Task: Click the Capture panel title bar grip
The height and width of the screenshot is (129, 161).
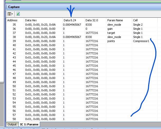Action: 6,7
